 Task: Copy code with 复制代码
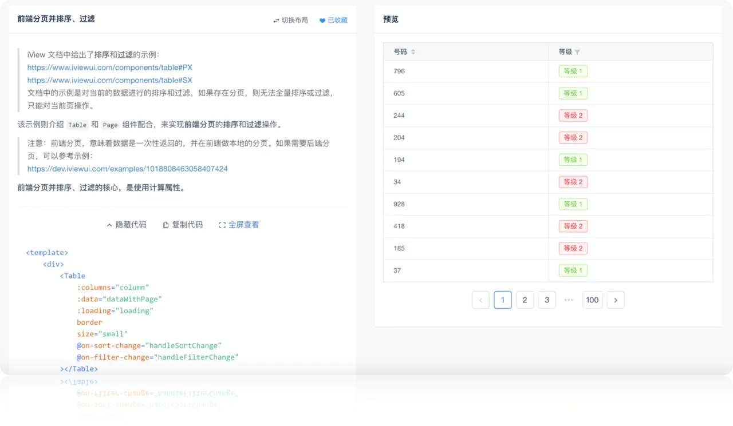(183, 225)
